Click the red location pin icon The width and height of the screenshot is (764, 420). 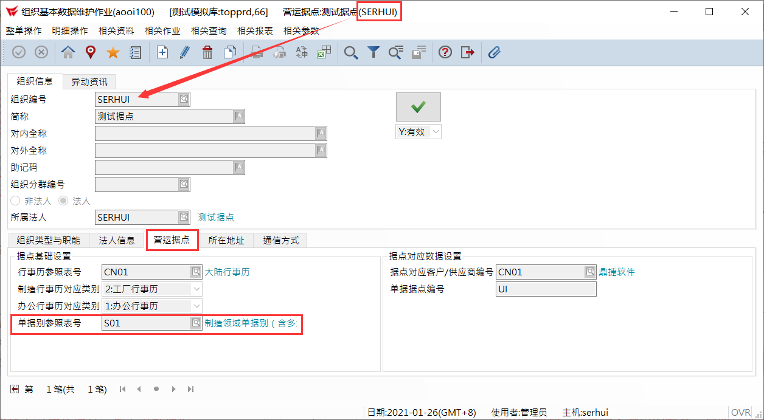pyautogui.click(x=91, y=52)
